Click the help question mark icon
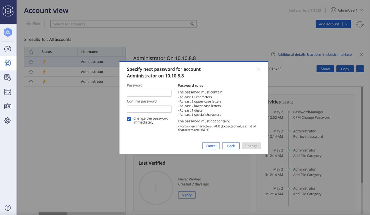 8,208
